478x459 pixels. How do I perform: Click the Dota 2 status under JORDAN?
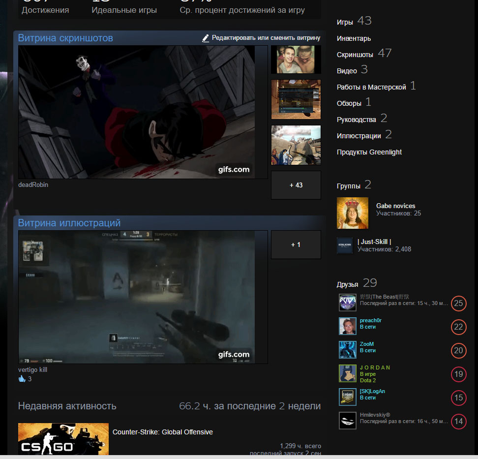[x=368, y=380]
